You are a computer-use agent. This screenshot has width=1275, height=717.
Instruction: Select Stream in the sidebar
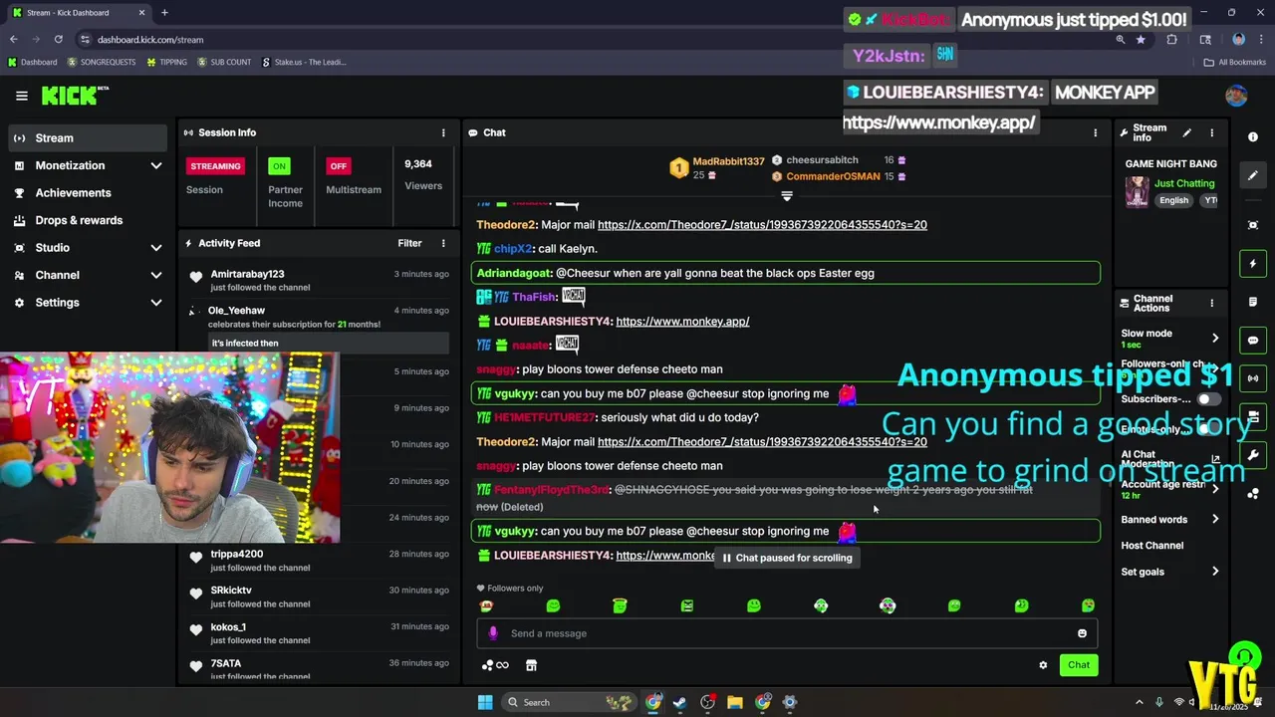[x=88, y=138]
